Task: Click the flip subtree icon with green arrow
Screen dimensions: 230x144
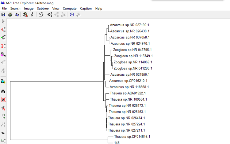Action: [x=3, y=38]
